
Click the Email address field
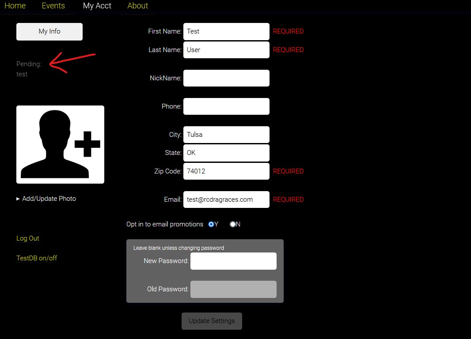pos(226,200)
